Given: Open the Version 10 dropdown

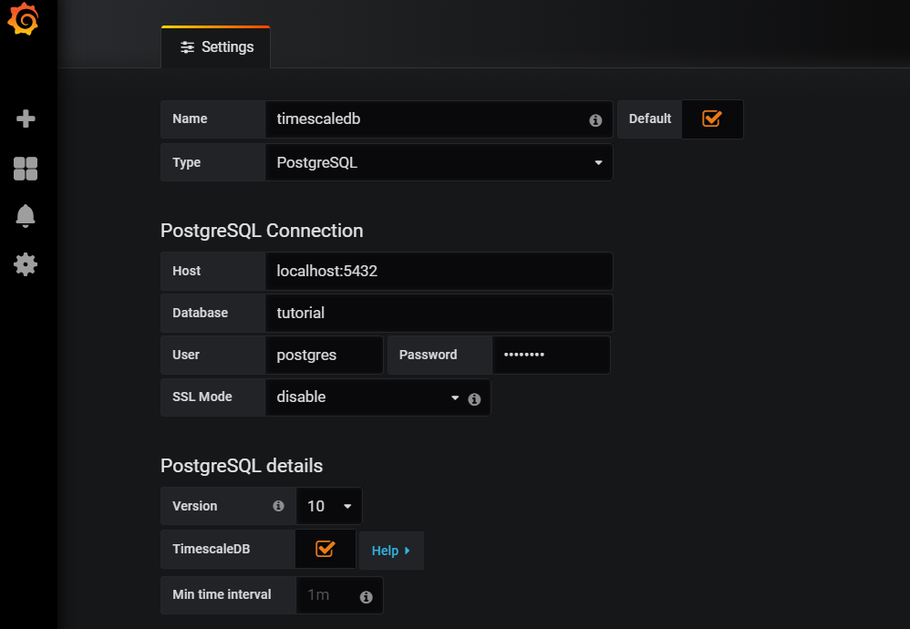Looking at the screenshot, I should (x=329, y=506).
